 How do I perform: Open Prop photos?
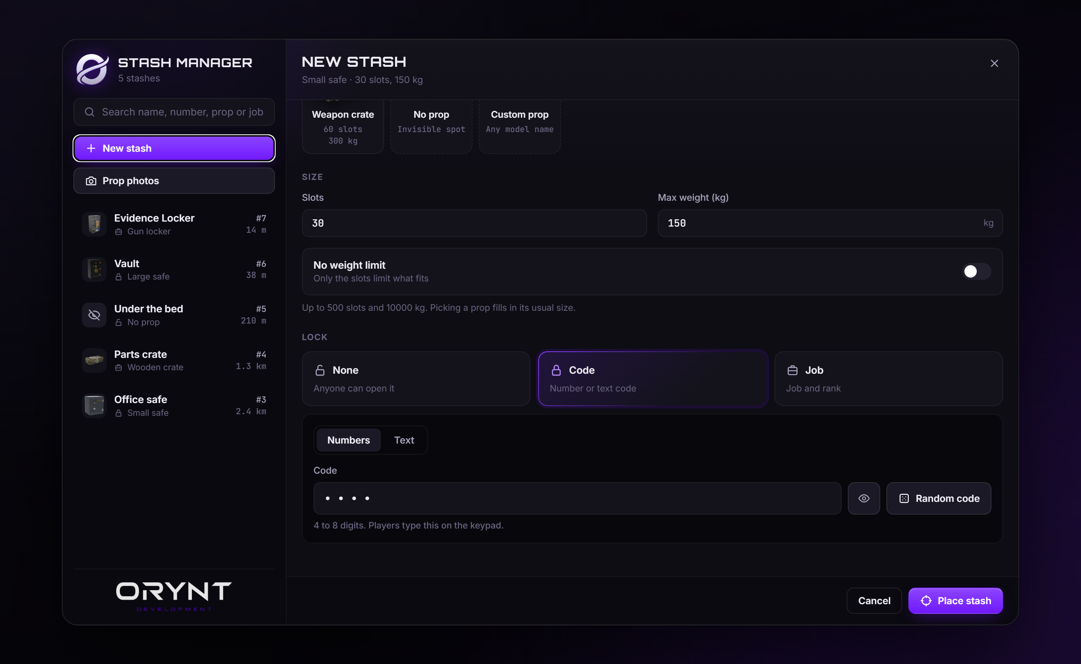pos(174,181)
